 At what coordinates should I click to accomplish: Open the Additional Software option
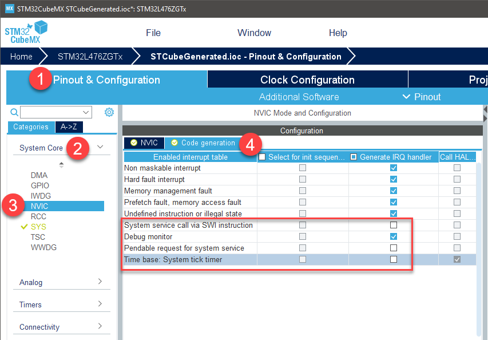[299, 97]
